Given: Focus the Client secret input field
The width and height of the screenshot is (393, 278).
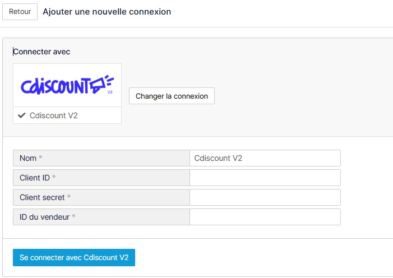Looking at the screenshot, I should click(265, 197).
